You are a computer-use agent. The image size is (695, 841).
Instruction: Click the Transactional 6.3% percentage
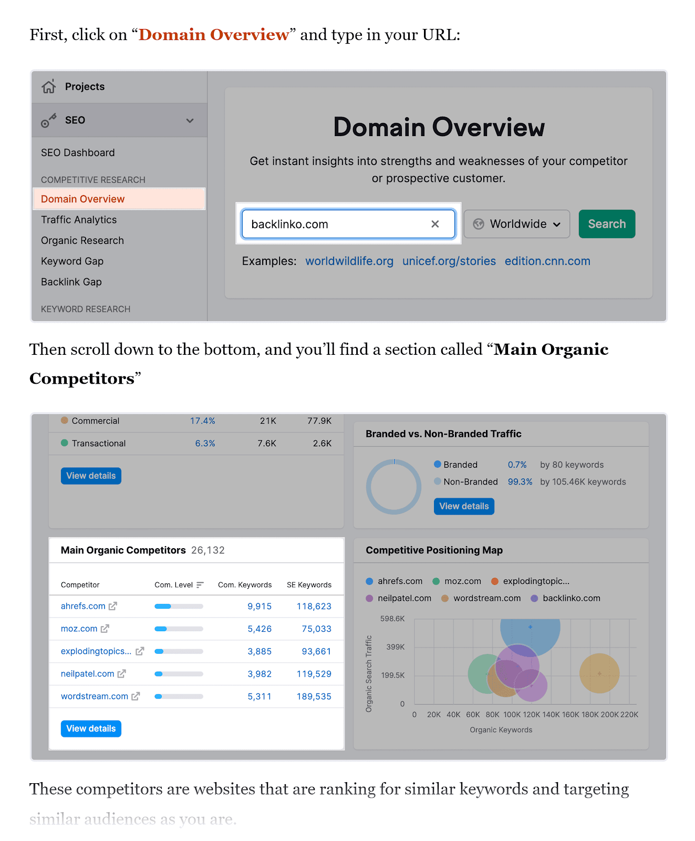point(205,444)
